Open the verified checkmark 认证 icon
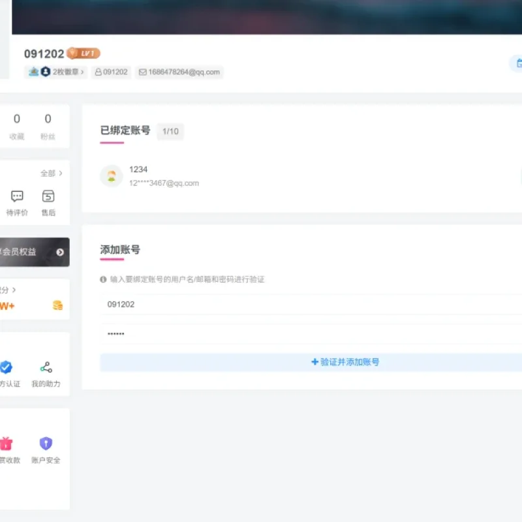 6,367
